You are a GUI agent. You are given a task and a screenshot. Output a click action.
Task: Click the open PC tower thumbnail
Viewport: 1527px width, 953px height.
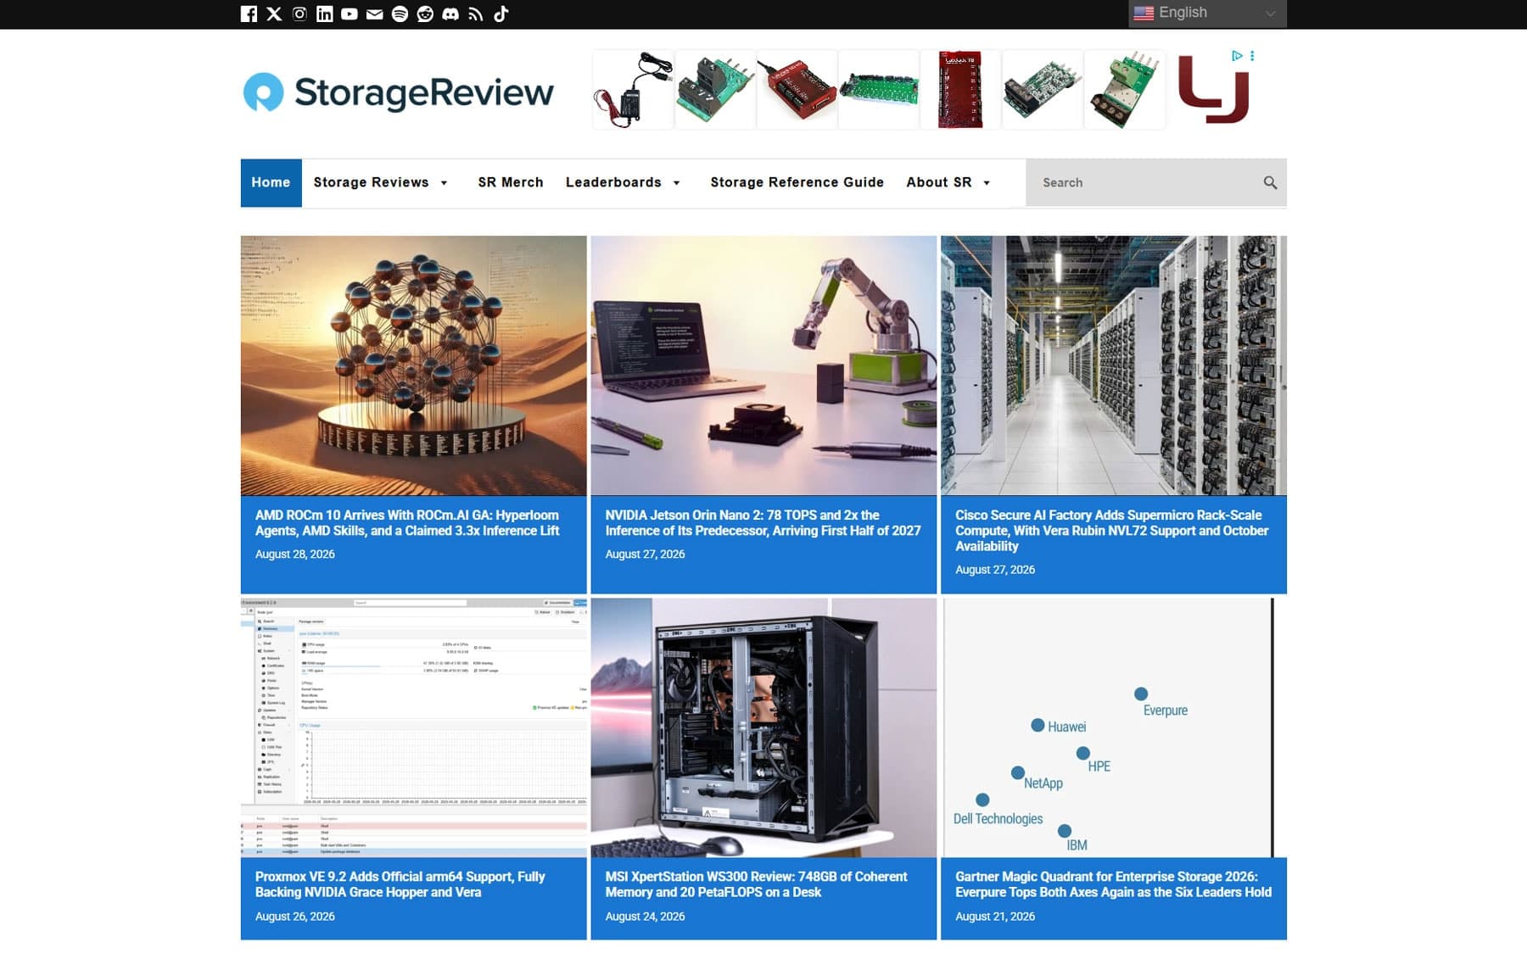coord(763,727)
